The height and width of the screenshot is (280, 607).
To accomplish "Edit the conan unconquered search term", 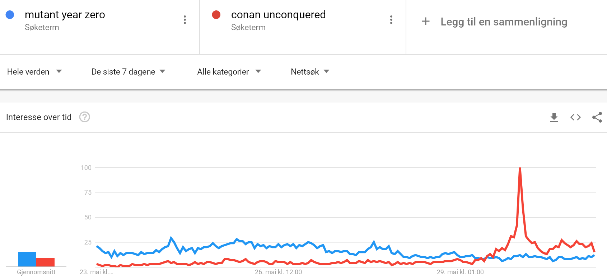I will (279, 15).
